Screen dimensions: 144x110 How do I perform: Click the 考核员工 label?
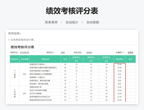tap(50, 53)
